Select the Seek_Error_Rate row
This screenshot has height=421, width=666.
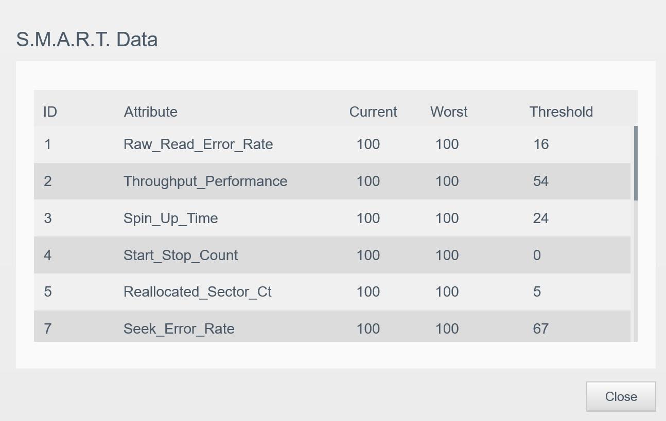pos(332,326)
